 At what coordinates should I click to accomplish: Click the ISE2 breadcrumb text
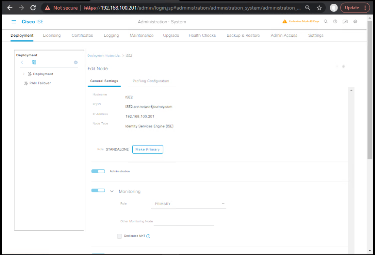tap(129, 56)
